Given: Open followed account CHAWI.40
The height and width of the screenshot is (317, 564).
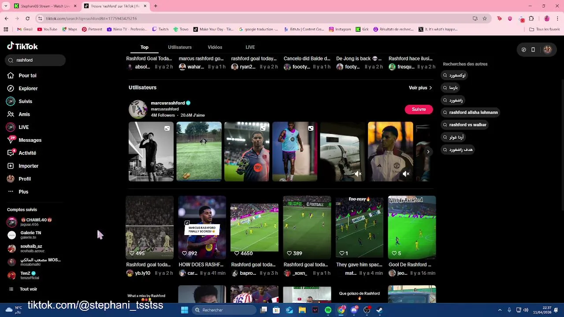Looking at the screenshot, I should [x=30, y=222].
